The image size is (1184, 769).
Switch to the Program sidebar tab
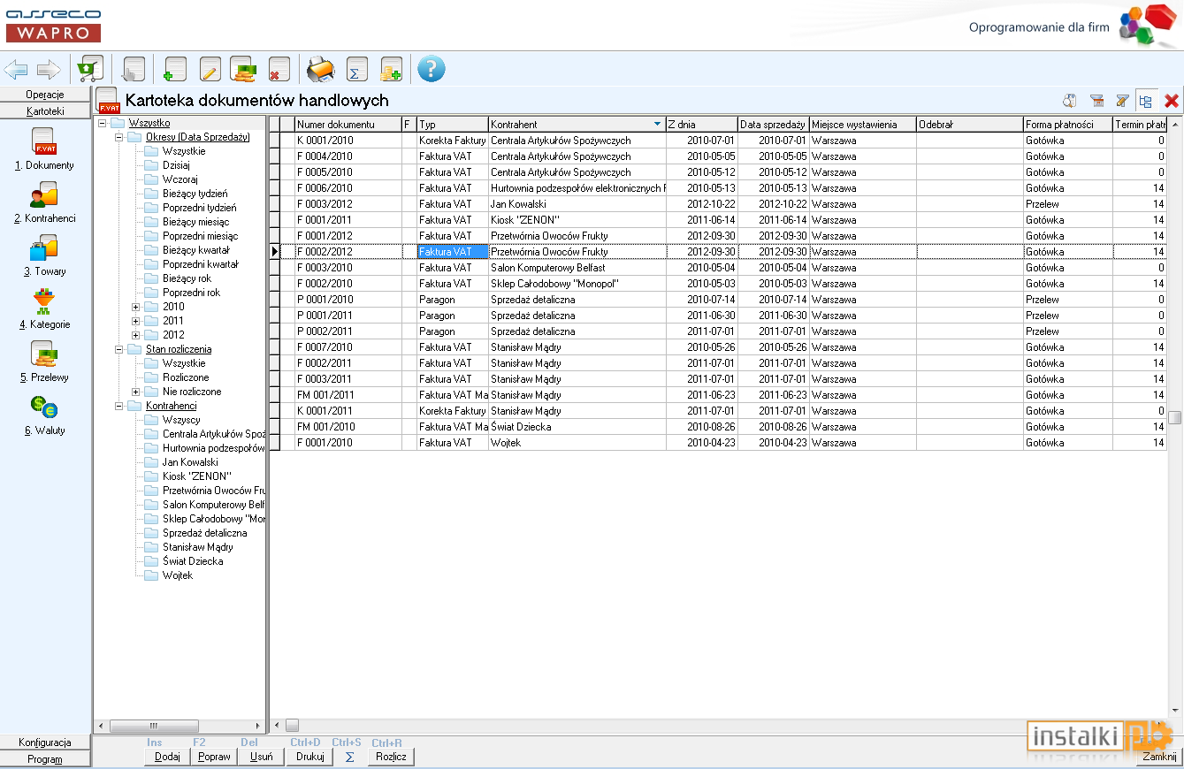pos(45,759)
